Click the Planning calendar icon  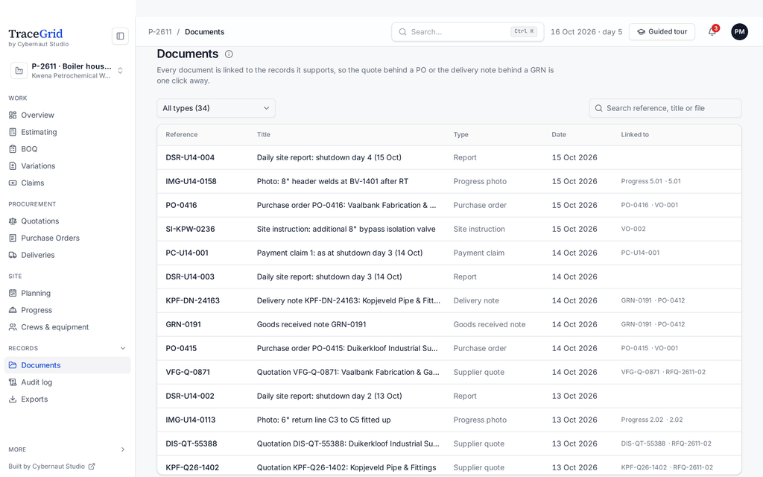(13, 293)
